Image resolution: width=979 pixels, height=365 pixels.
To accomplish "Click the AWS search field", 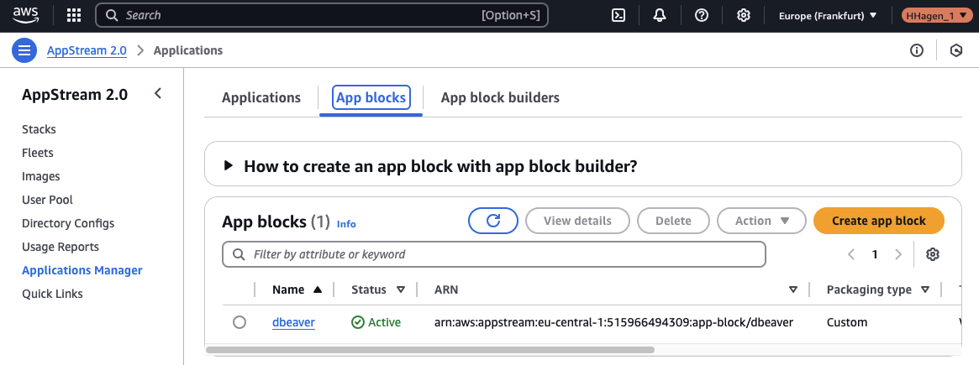I will click(x=322, y=16).
